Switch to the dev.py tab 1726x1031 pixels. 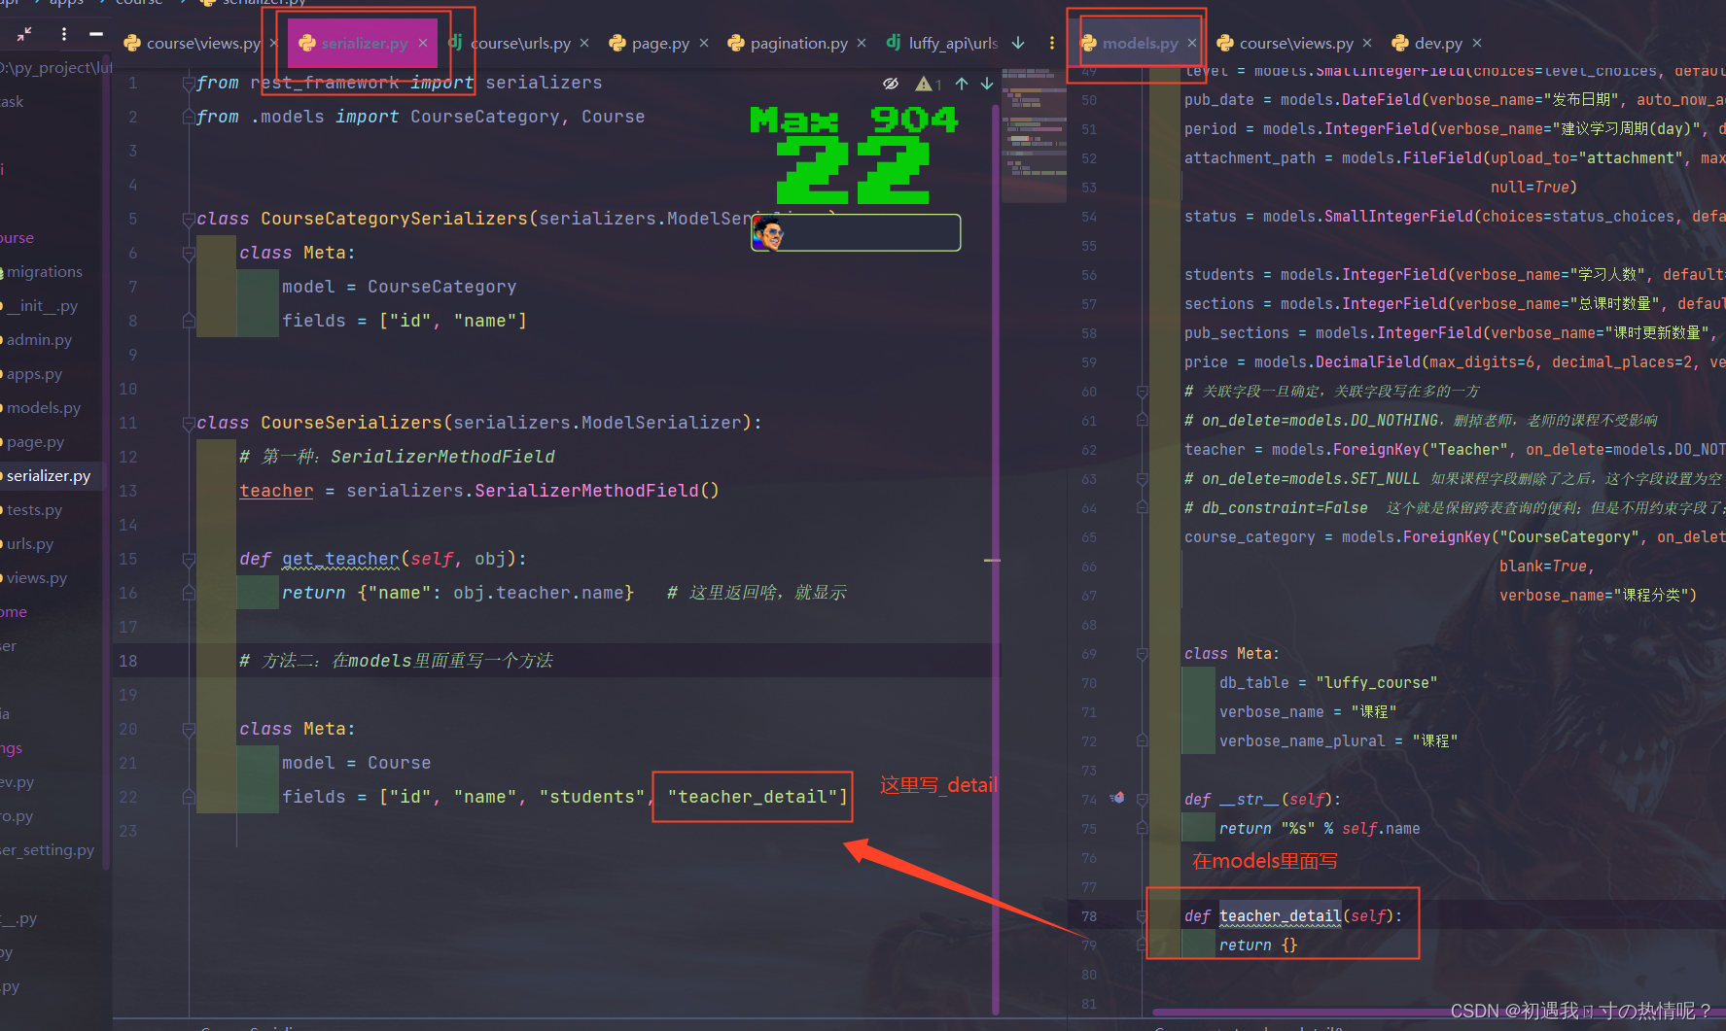pos(1427,43)
